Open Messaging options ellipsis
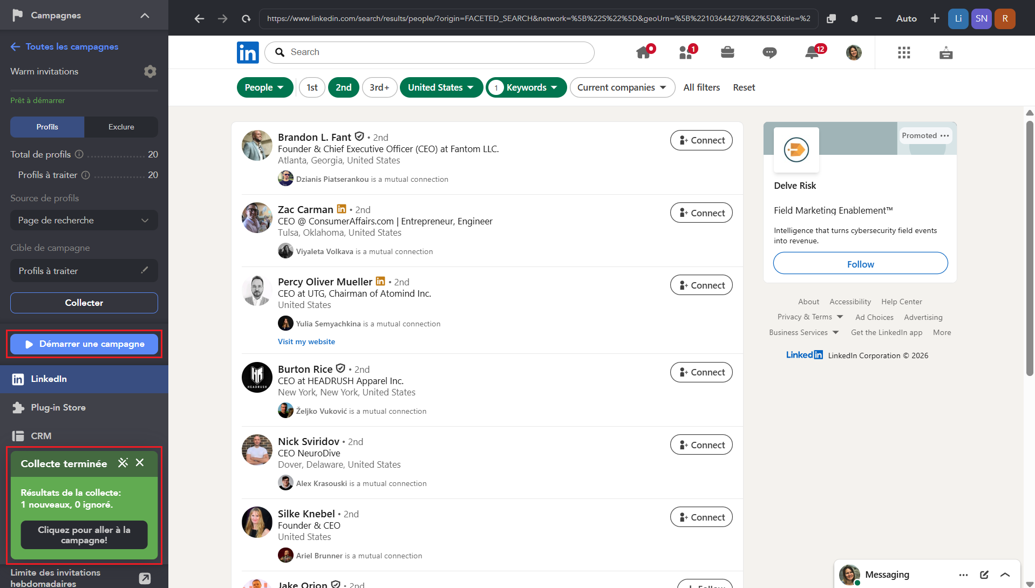The image size is (1035, 588). (x=963, y=575)
